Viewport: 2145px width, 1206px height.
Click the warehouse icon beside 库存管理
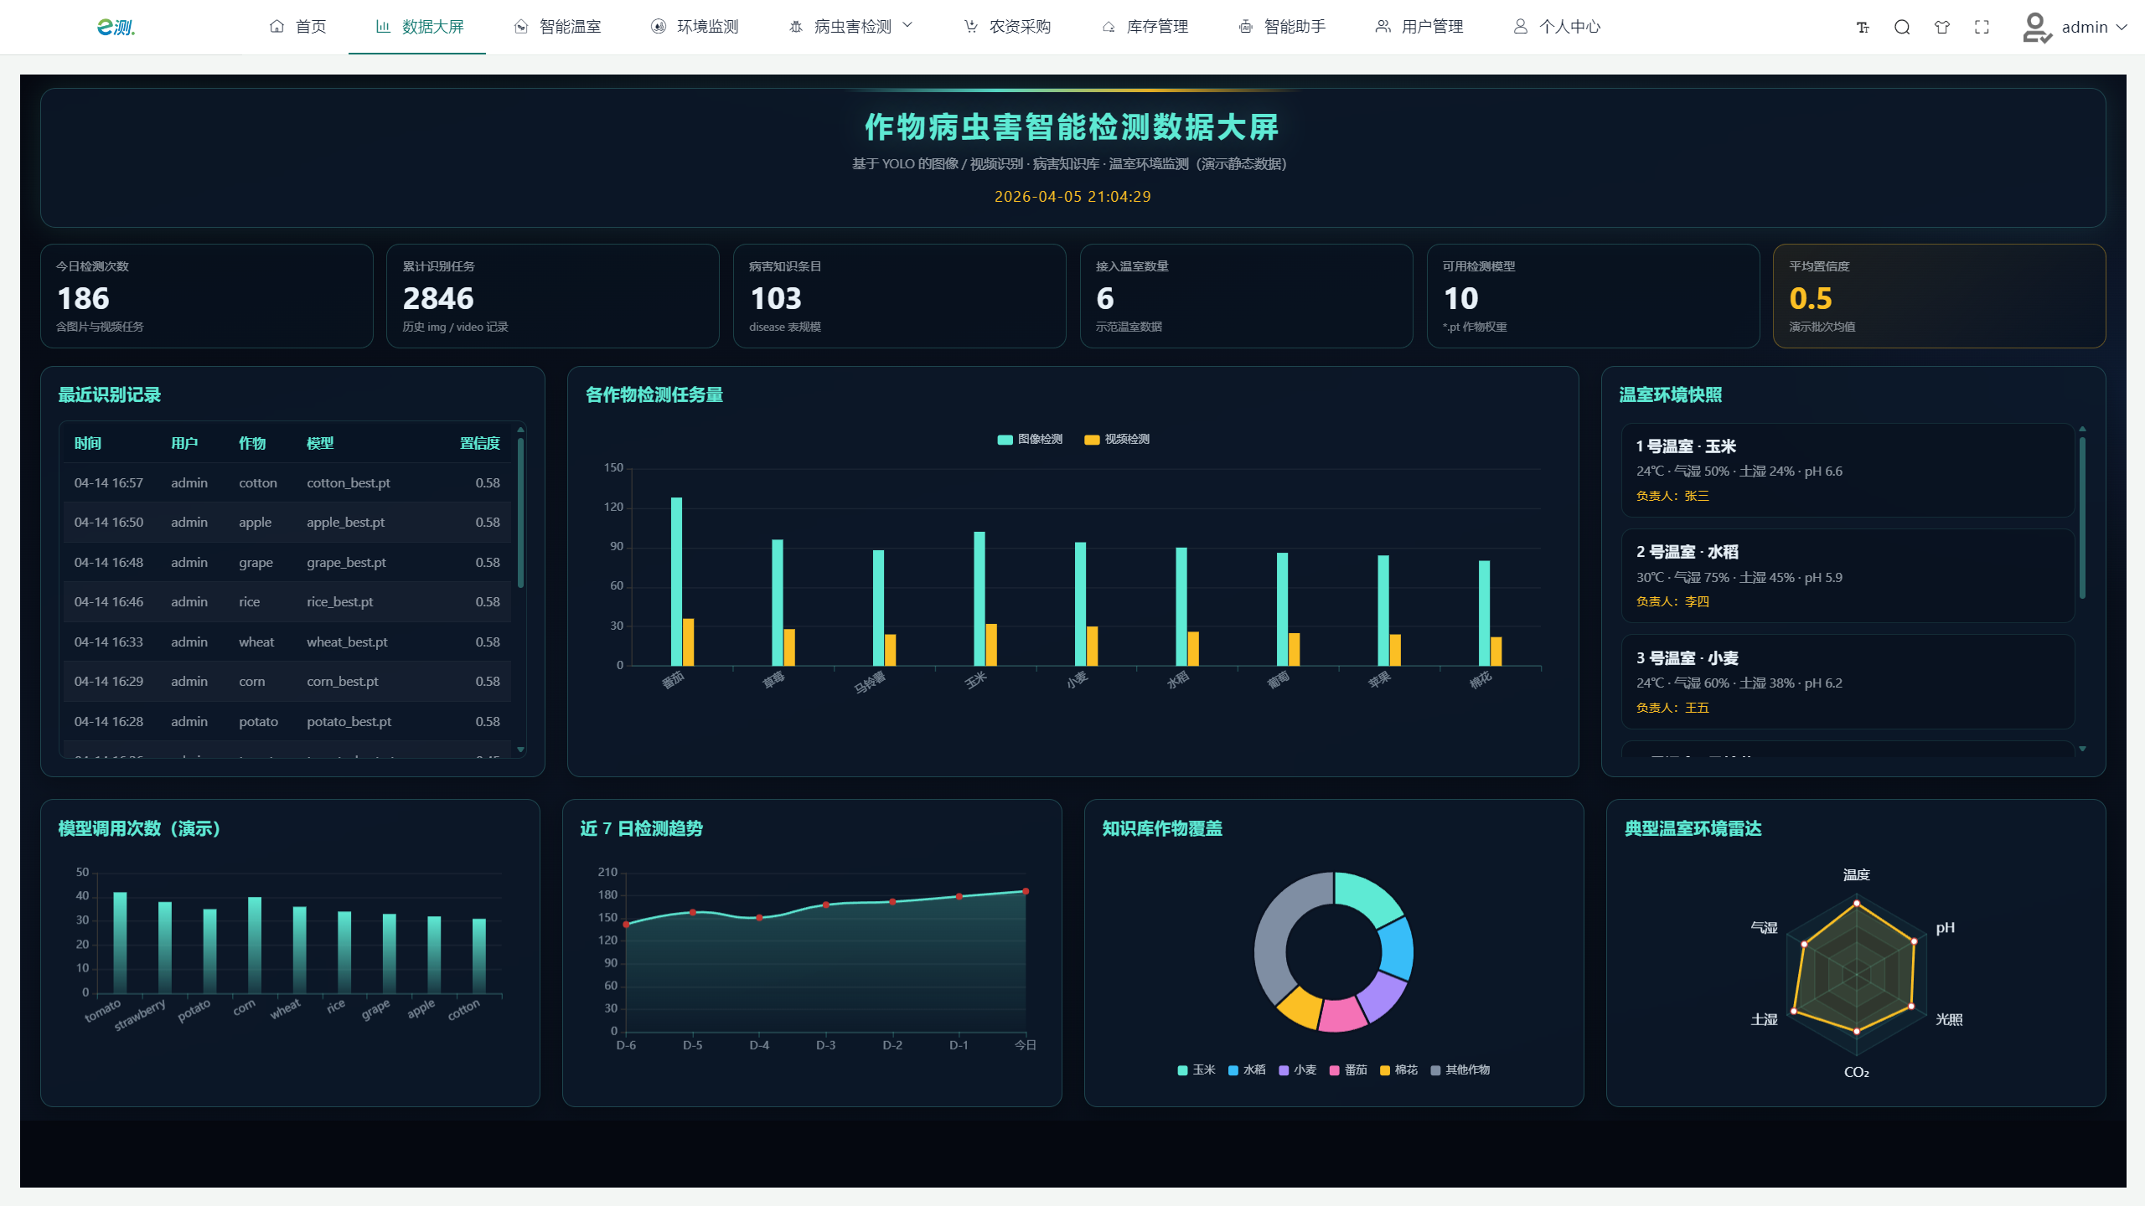tap(1109, 27)
